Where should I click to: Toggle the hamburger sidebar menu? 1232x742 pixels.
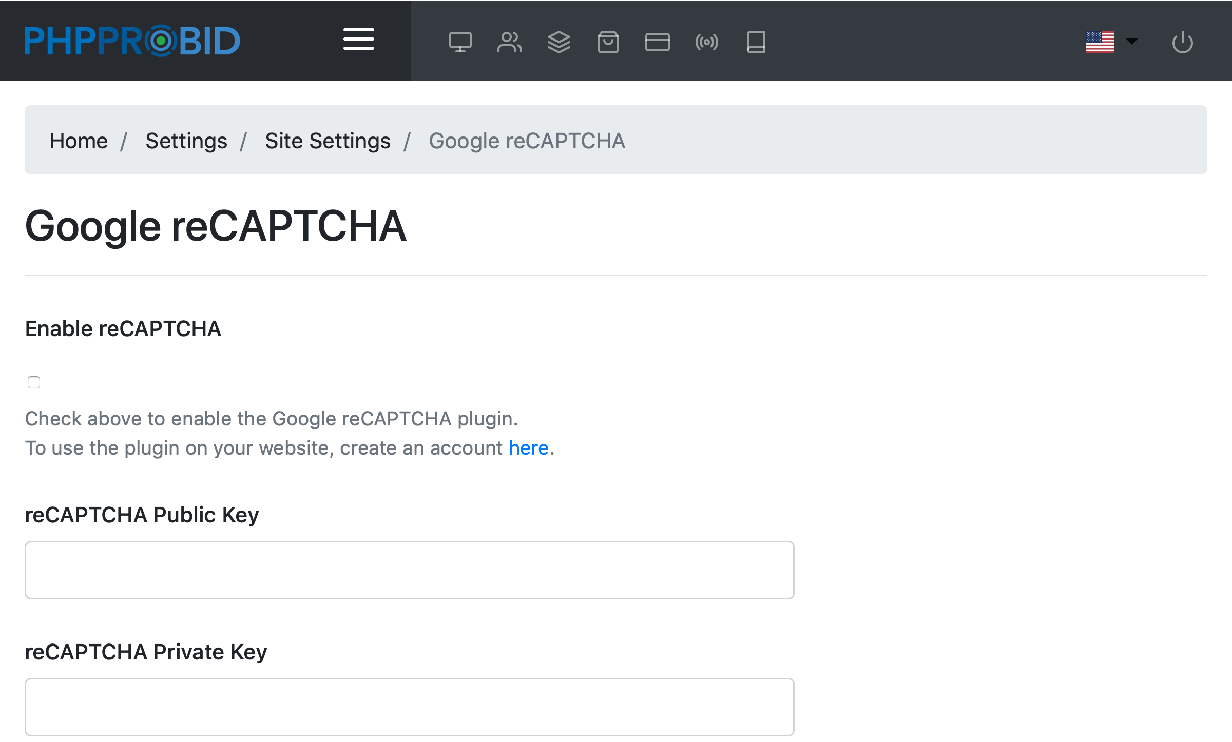pos(358,40)
